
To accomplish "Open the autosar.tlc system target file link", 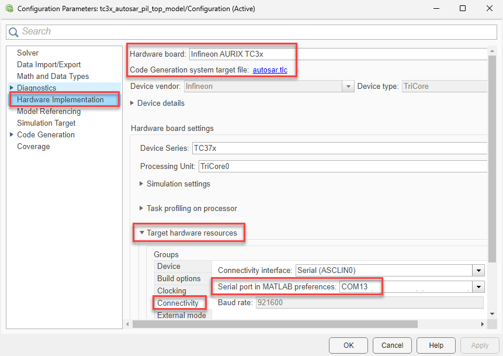I will (269, 70).
